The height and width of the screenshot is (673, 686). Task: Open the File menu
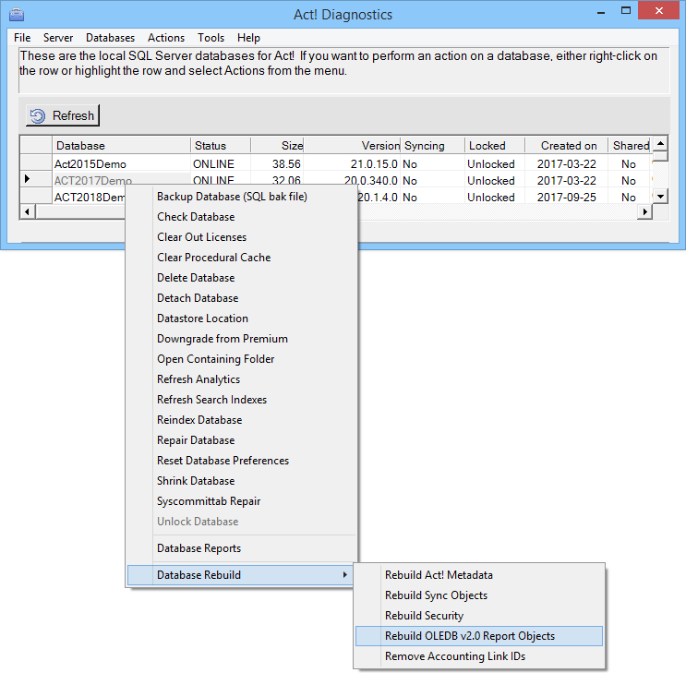pos(22,38)
